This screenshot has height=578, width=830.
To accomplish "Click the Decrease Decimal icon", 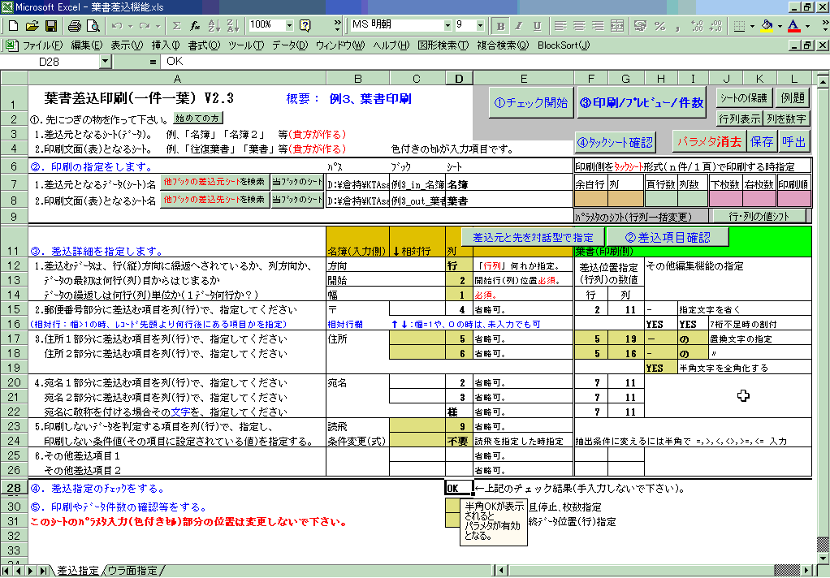I will (x=715, y=25).
